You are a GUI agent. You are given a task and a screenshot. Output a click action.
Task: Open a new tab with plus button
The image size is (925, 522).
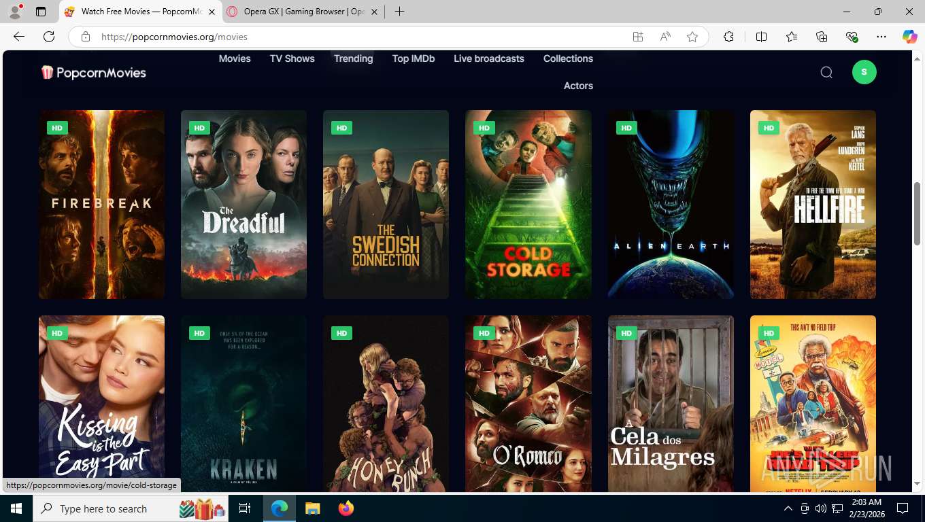[399, 12]
